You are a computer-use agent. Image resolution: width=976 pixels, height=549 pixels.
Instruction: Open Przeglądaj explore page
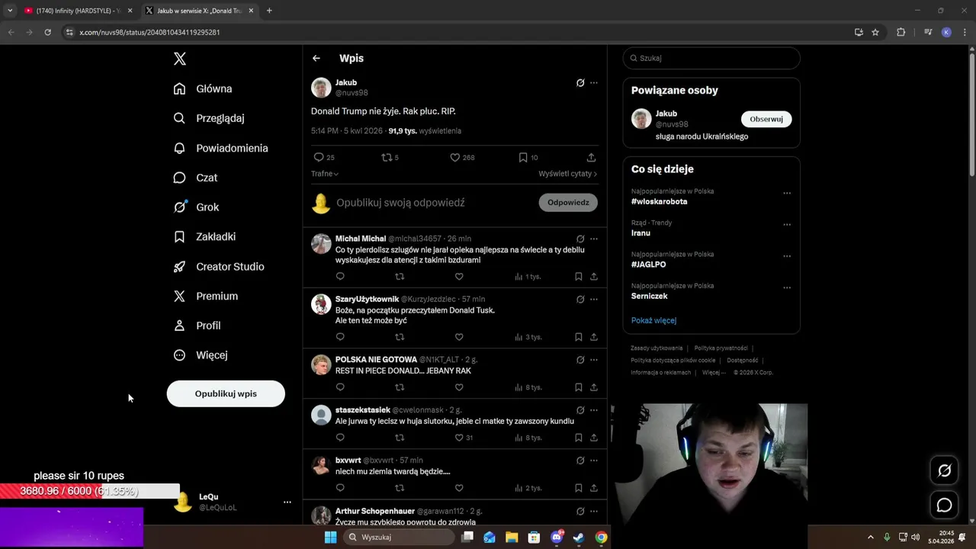click(x=209, y=118)
